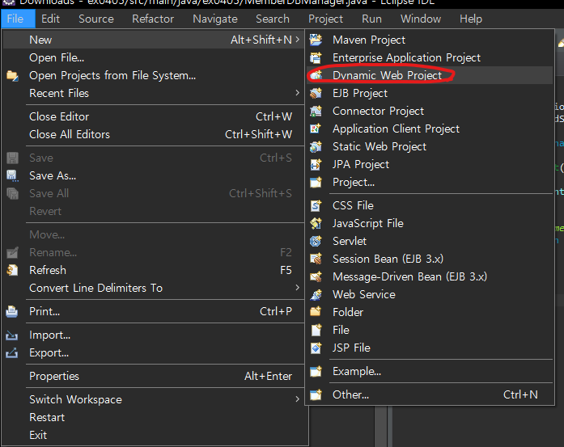
Task: Choose Web Service label
Action: click(364, 294)
